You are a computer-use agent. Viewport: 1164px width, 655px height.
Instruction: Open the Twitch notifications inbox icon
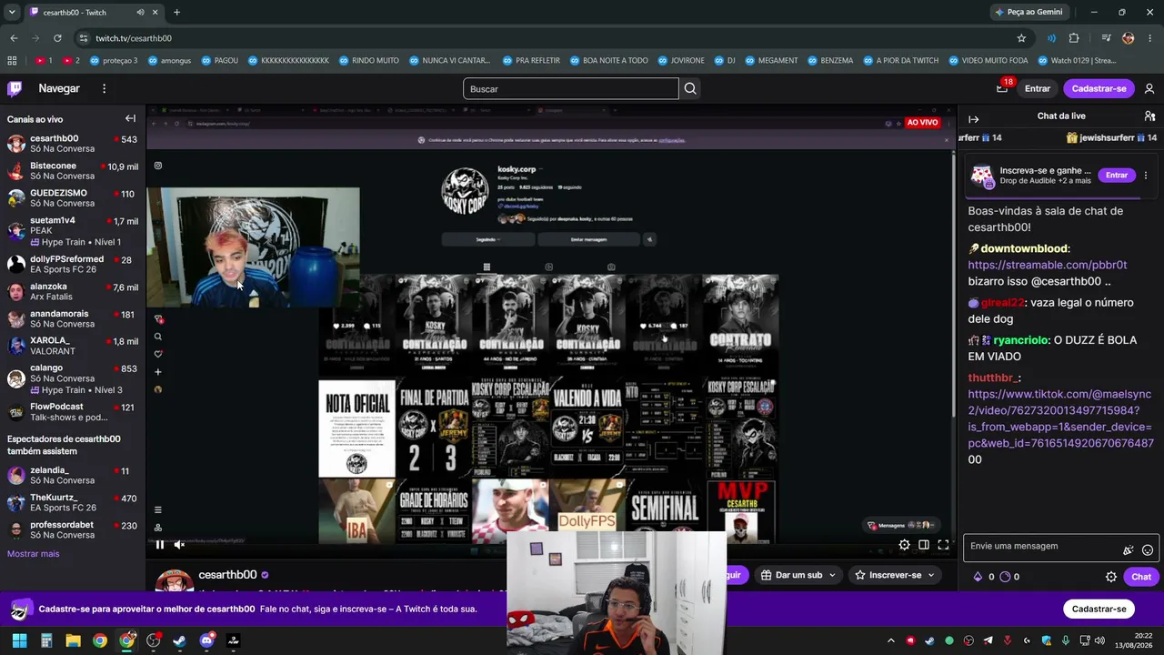coord(1002,88)
